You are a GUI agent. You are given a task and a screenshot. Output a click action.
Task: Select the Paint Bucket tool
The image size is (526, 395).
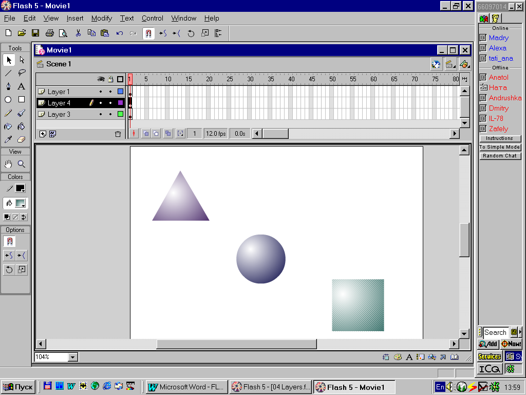(x=22, y=127)
